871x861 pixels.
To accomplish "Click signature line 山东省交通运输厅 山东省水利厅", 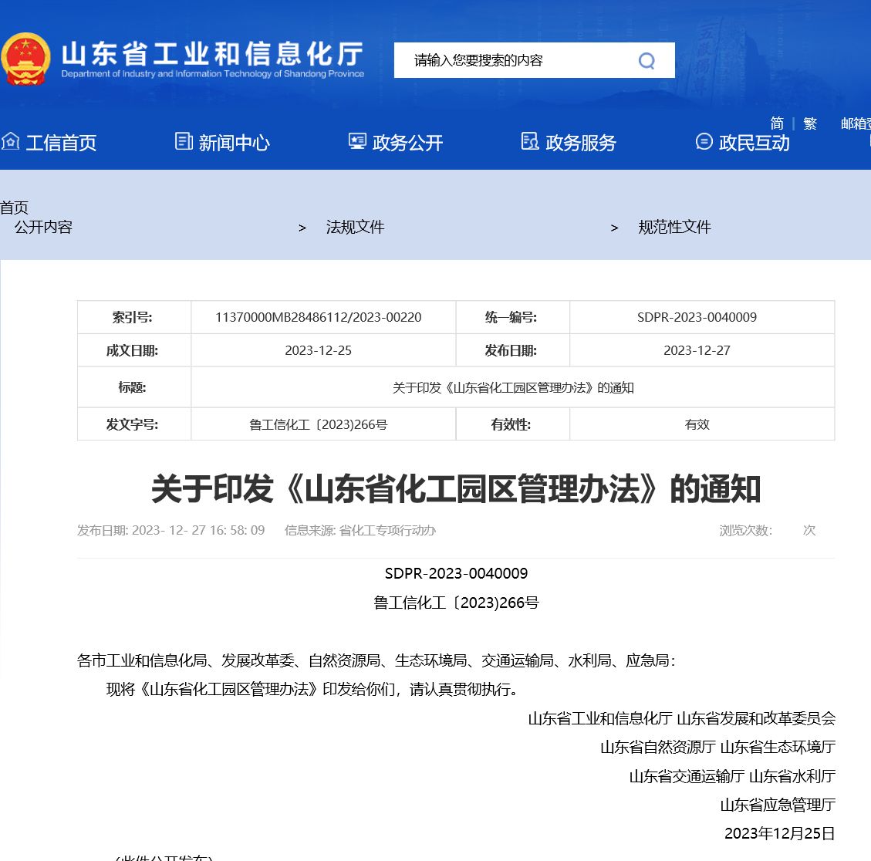I will click(732, 776).
